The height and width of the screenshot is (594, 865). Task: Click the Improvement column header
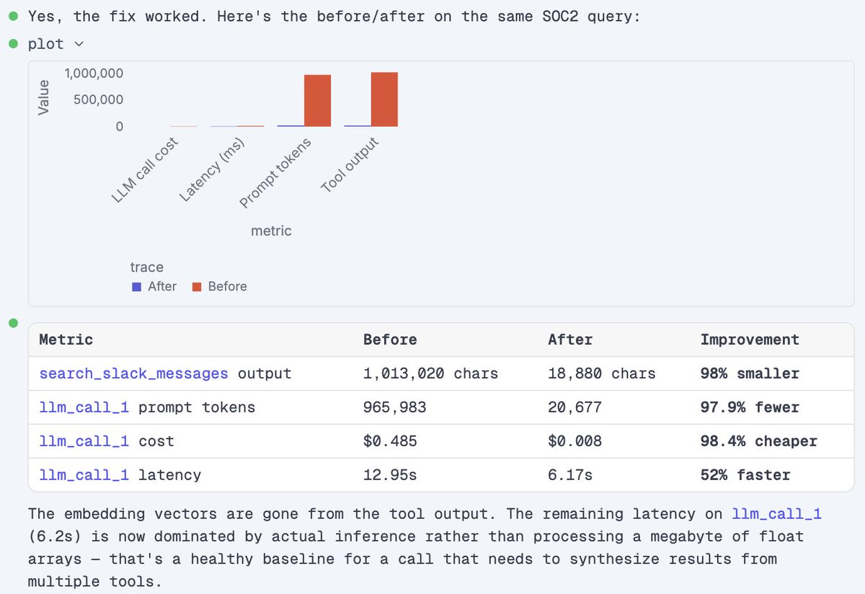(x=750, y=340)
